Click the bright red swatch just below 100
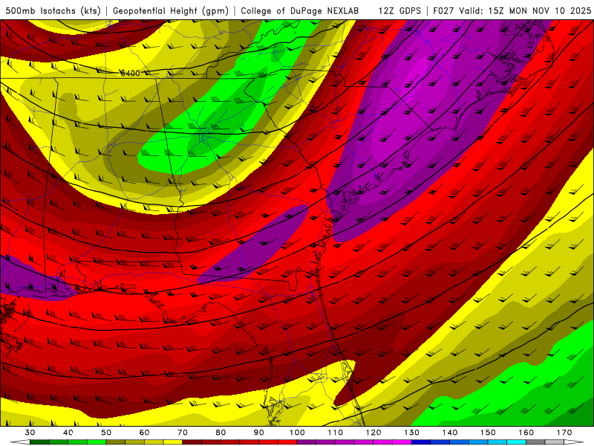594x446 pixels. pyautogui.click(x=287, y=442)
